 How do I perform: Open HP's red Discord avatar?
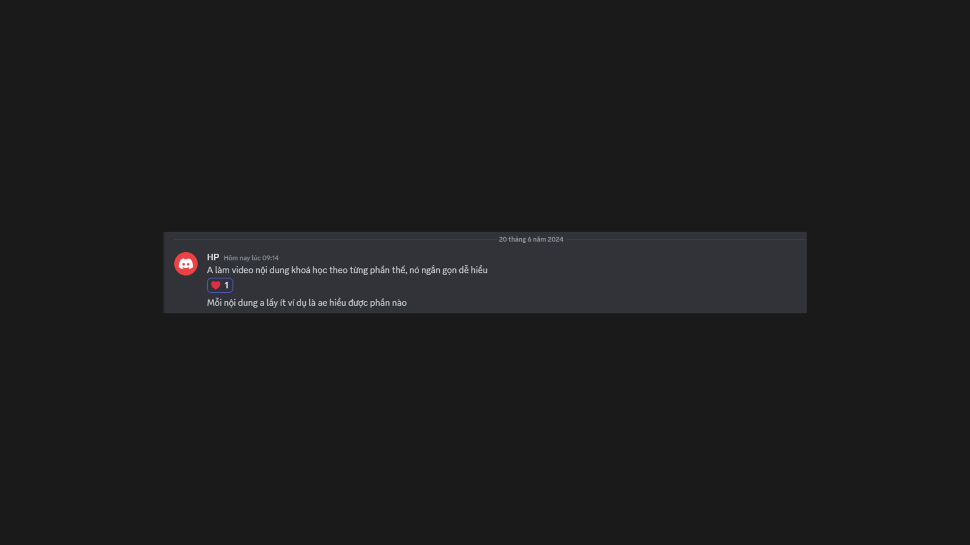(x=186, y=264)
